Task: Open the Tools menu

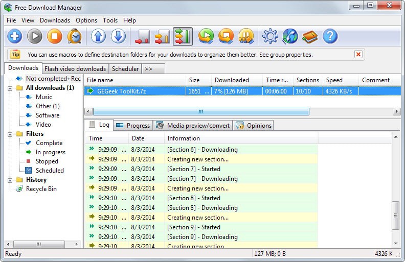Action: 110,20
